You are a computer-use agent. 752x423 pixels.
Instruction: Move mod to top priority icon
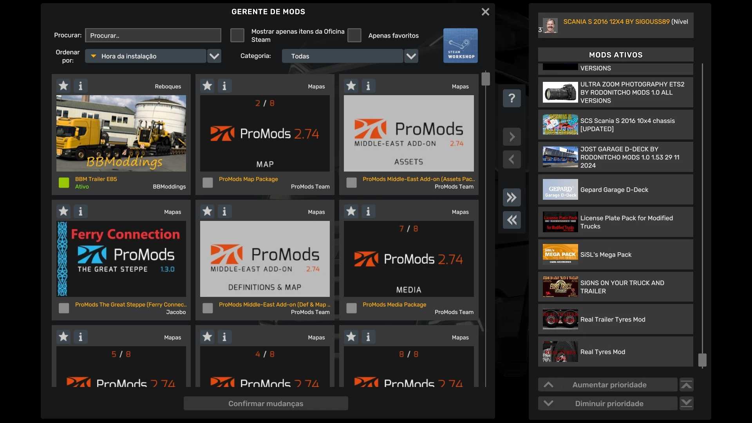pos(686,385)
